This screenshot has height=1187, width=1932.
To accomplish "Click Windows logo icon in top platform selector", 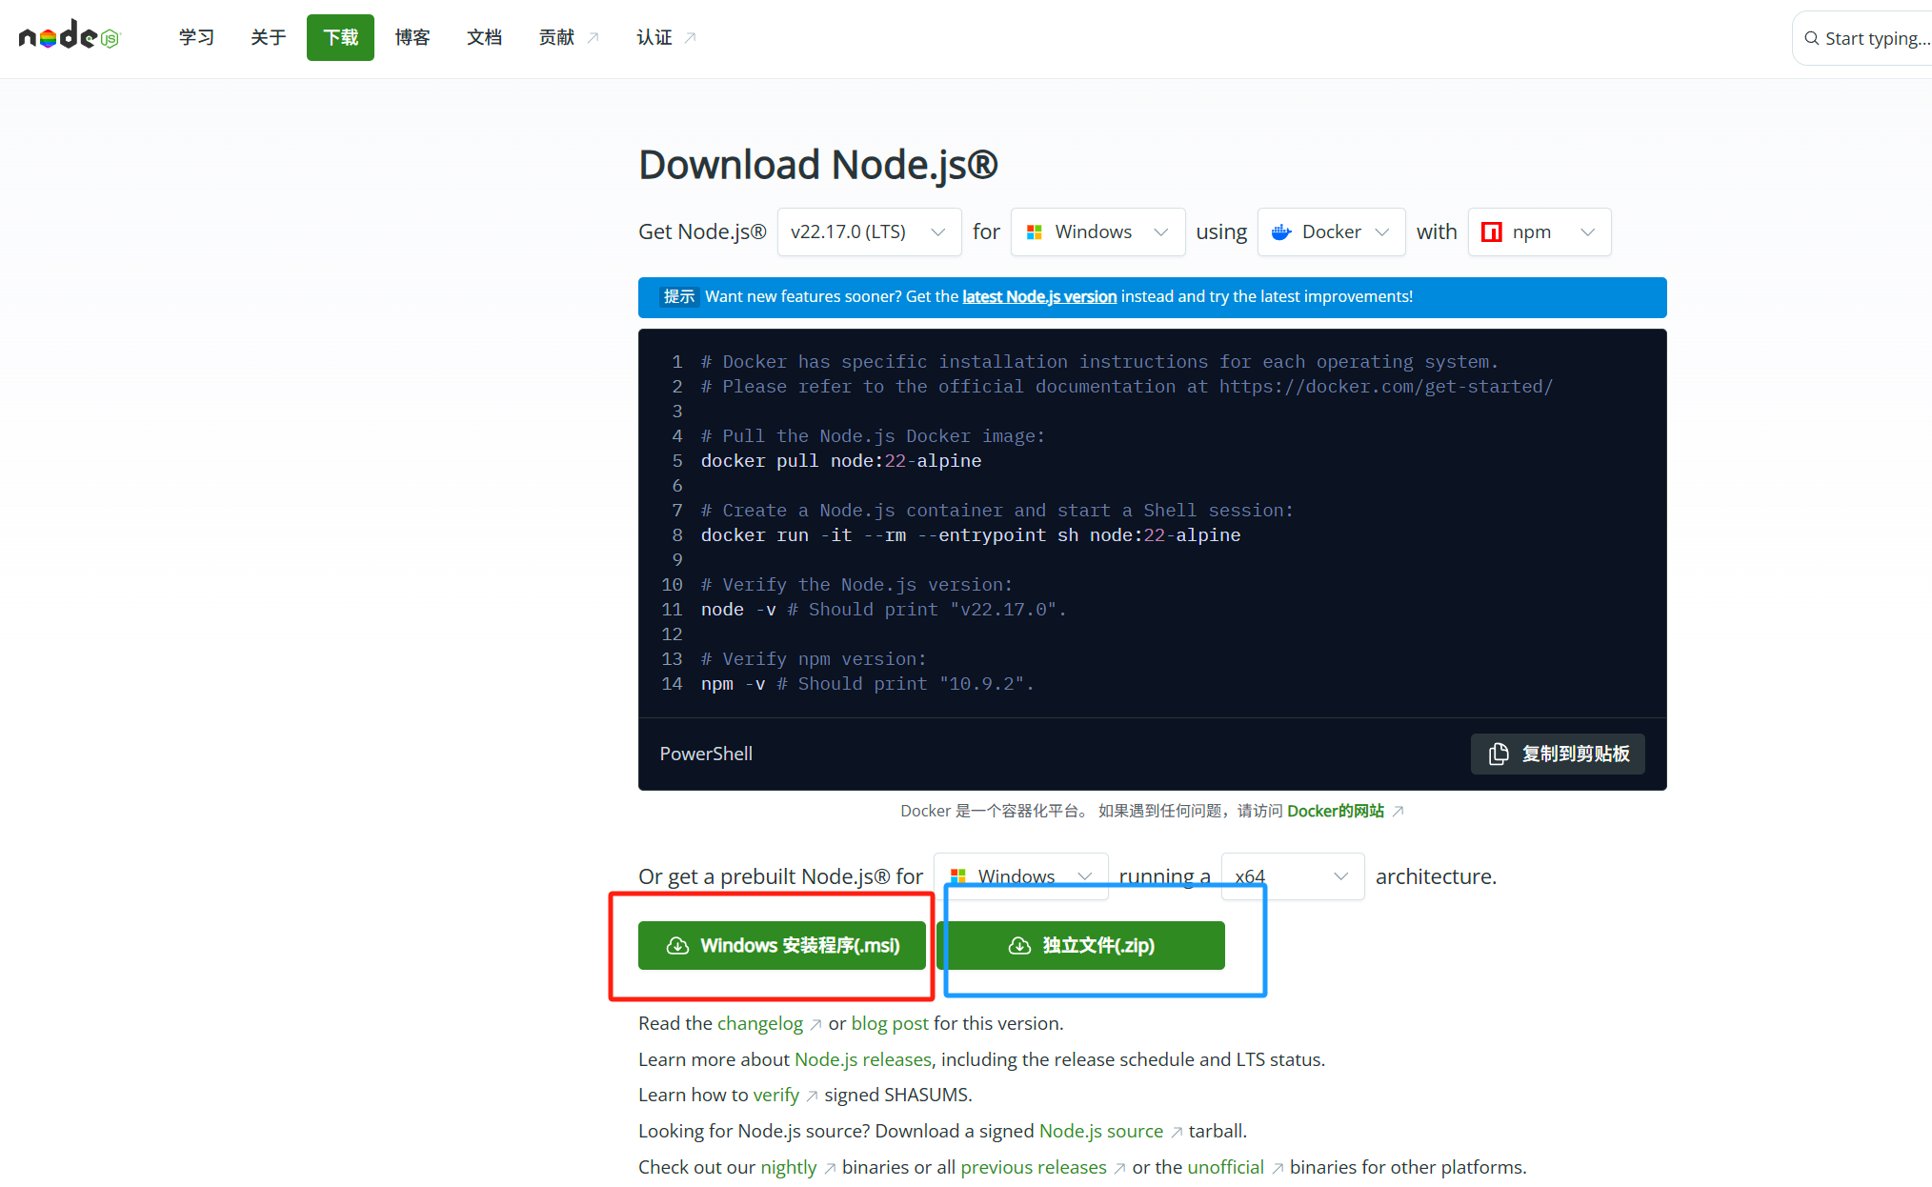I will [1035, 231].
